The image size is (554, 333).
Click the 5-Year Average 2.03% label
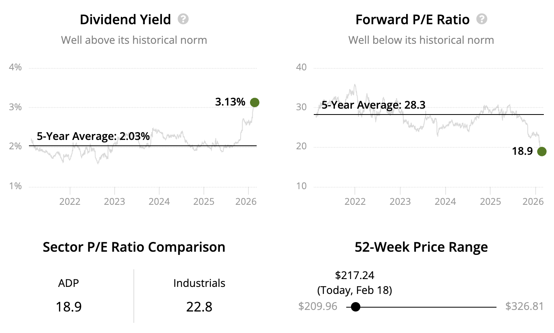coord(93,136)
